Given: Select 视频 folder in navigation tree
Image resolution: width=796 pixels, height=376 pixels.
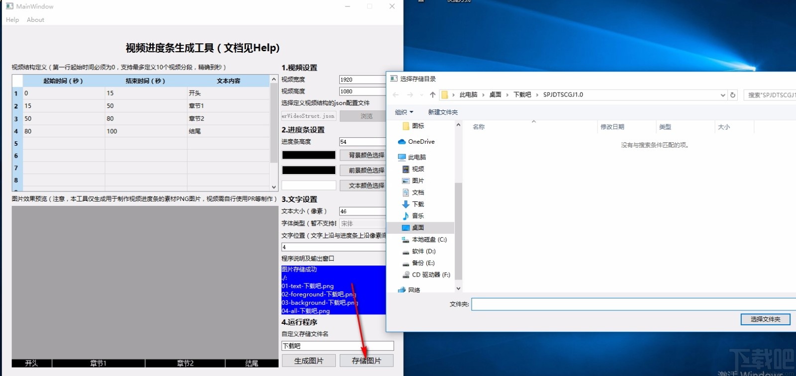Looking at the screenshot, I should (x=418, y=169).
